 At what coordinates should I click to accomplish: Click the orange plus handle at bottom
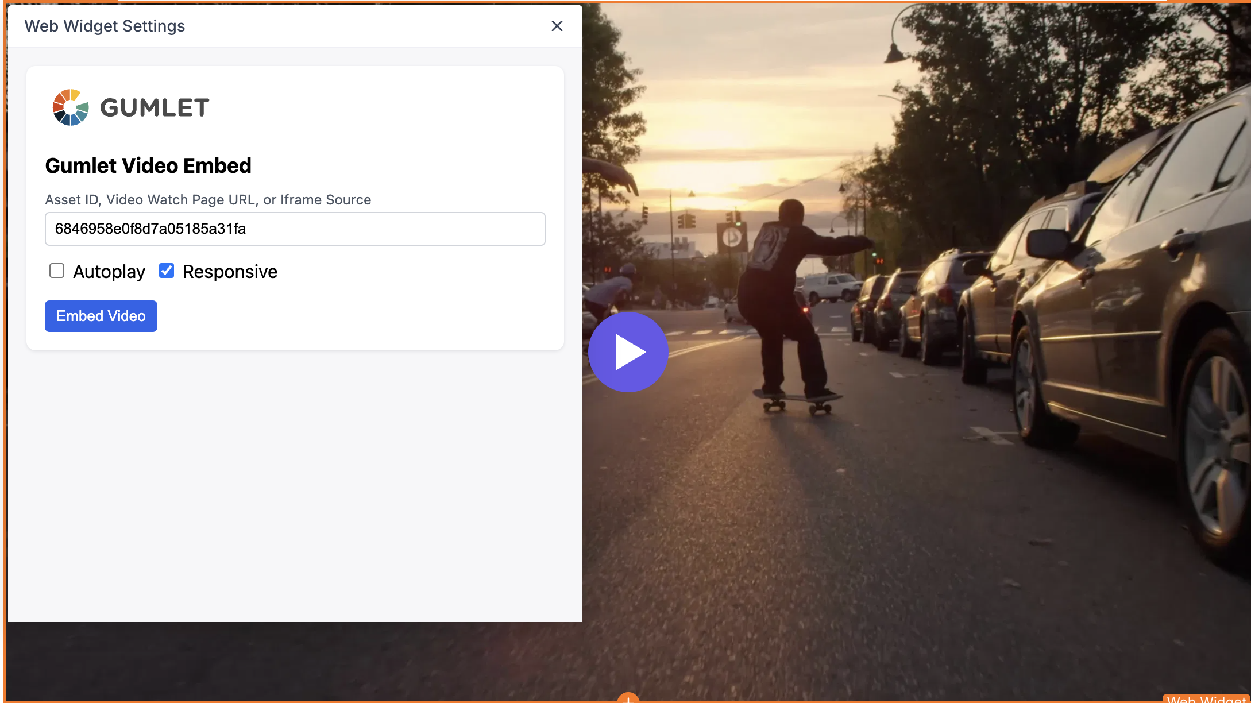628,698
